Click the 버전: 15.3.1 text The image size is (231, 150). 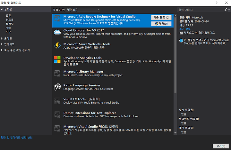[x=186, y=25]
